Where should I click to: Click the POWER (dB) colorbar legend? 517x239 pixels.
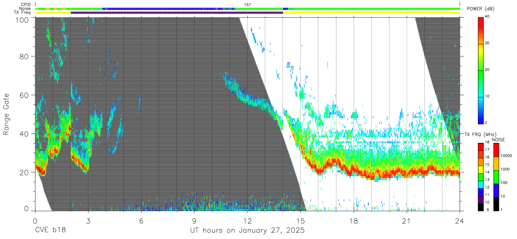(x=481, y=70)
